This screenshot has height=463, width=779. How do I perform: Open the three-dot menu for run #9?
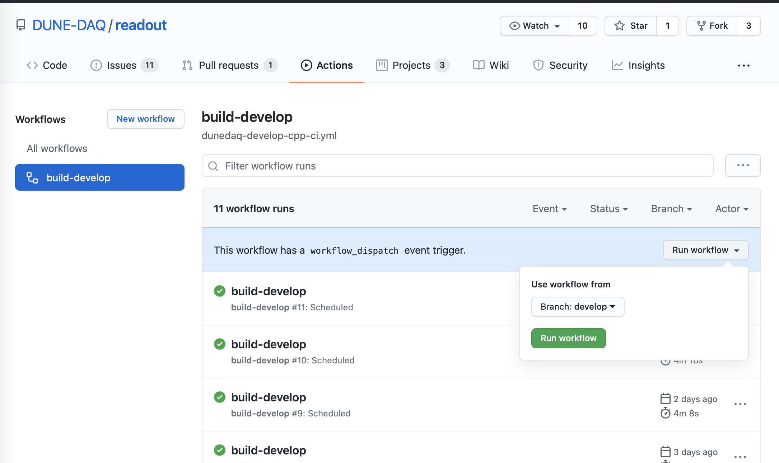tap(740, 404)
